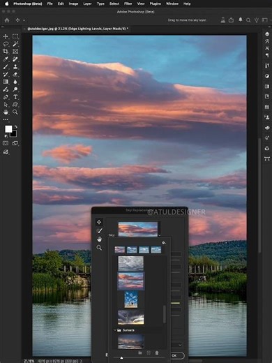Select the @atuldesigner.jpg document tab
This screenshot has width=272, height=363.
click(77, 29)
